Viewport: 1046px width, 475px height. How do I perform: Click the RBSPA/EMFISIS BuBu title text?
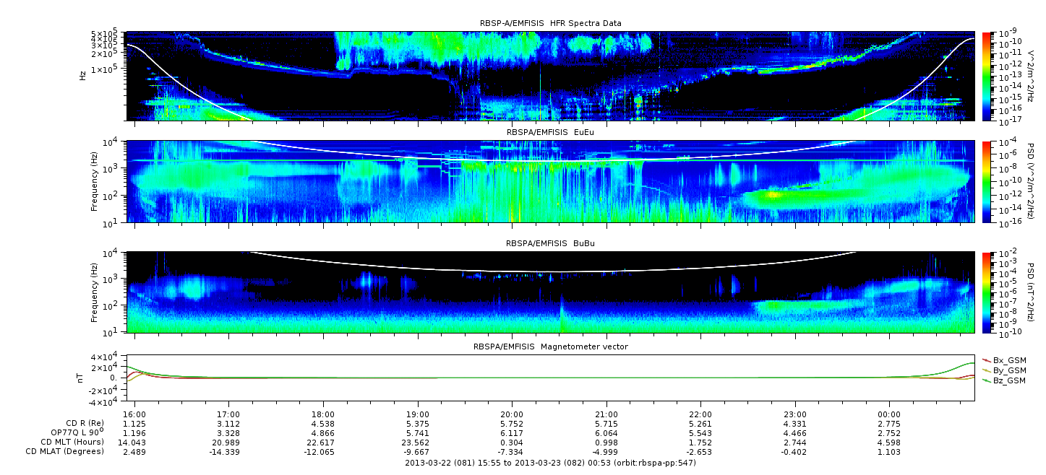point(550,243)
